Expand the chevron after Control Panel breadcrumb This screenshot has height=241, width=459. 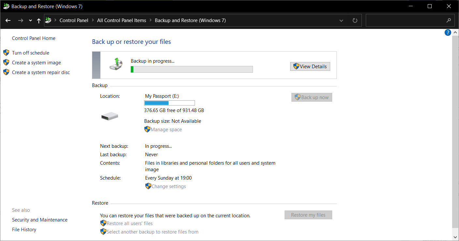tap(93, 20)
